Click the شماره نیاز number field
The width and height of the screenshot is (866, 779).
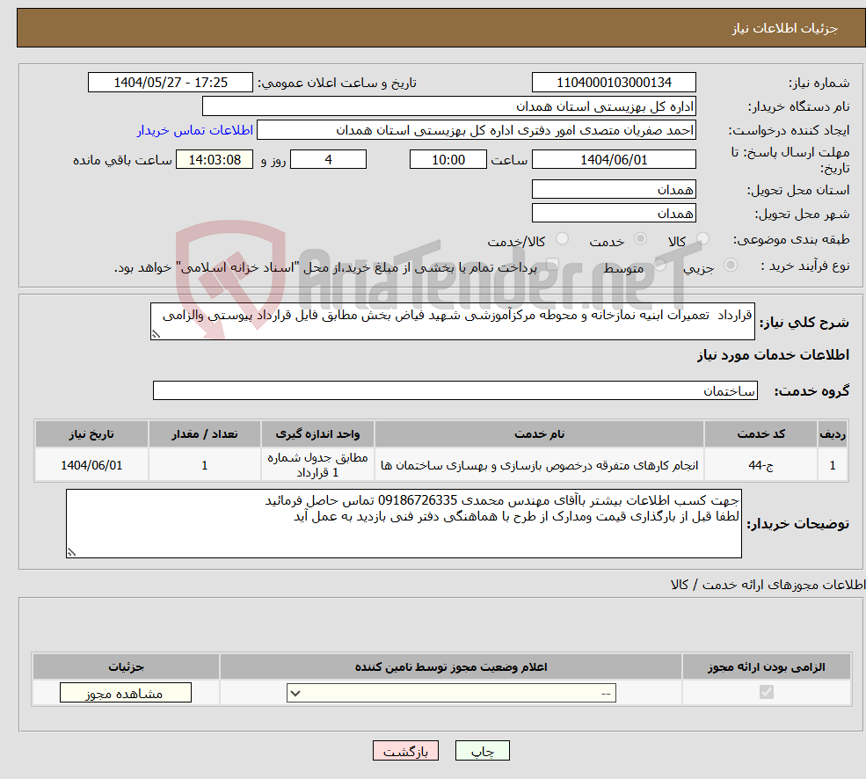point(613,82)
